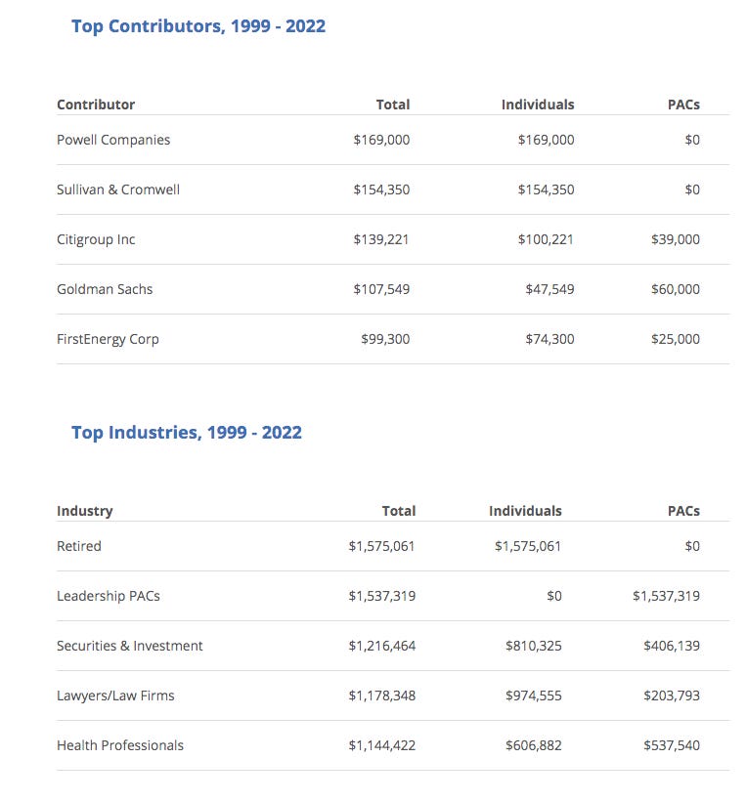Click the "Top Industries, 1999 - 2022" heading
Image resolution: width=747 pixels, height=801 pixels.
point(187,433)
